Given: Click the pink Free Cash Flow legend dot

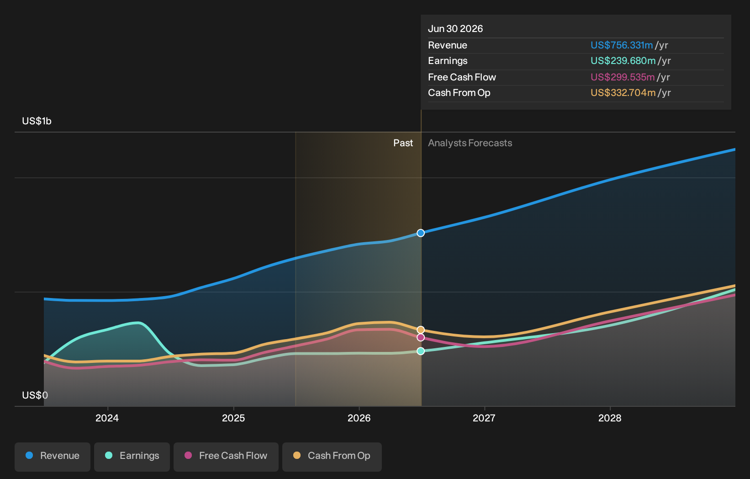Looking at the screenshot, I should (188, 455).
